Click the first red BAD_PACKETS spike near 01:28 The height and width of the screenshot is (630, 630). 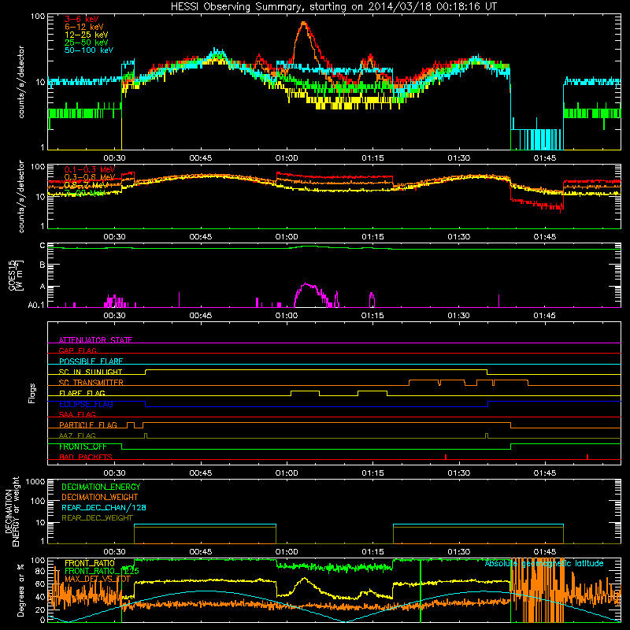(x=446, y=457)
